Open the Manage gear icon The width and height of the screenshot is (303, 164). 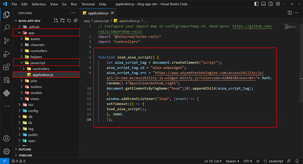point(6,151)
